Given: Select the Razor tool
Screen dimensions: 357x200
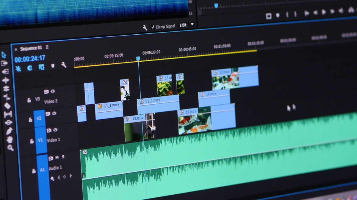Looking at the screenshot, I should click(7, 106).
